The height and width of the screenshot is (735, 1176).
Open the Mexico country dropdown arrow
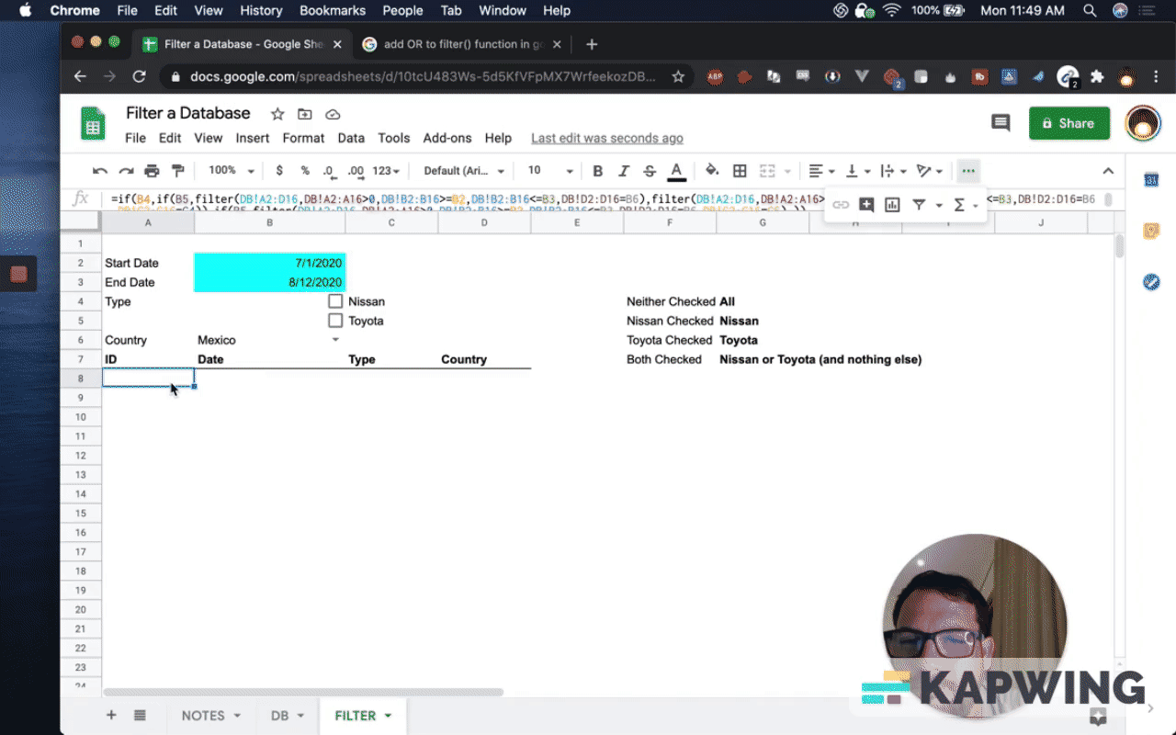click(335, 340)
